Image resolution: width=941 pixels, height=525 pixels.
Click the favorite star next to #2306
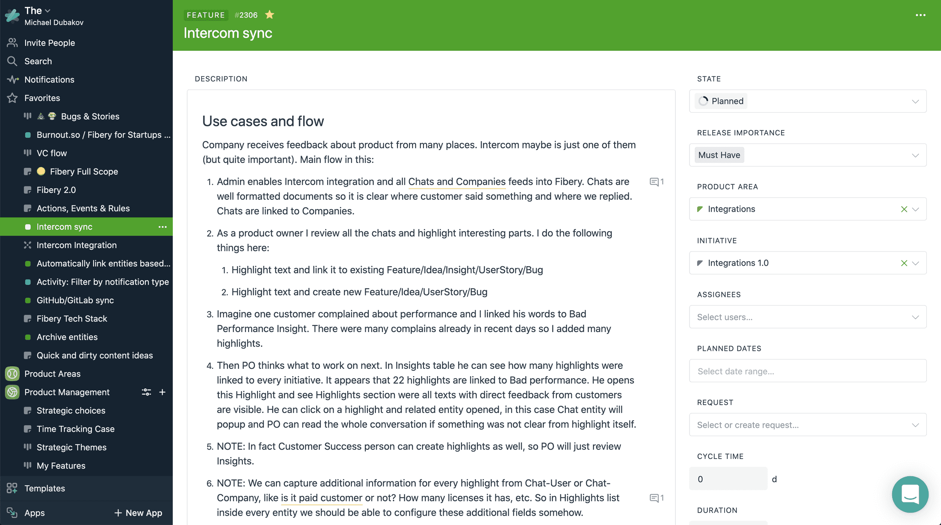pos(269,15)
